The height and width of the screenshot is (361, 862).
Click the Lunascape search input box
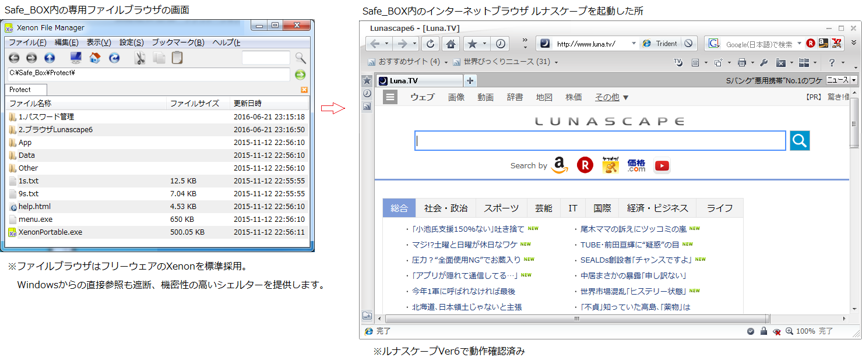pos(600,141)
